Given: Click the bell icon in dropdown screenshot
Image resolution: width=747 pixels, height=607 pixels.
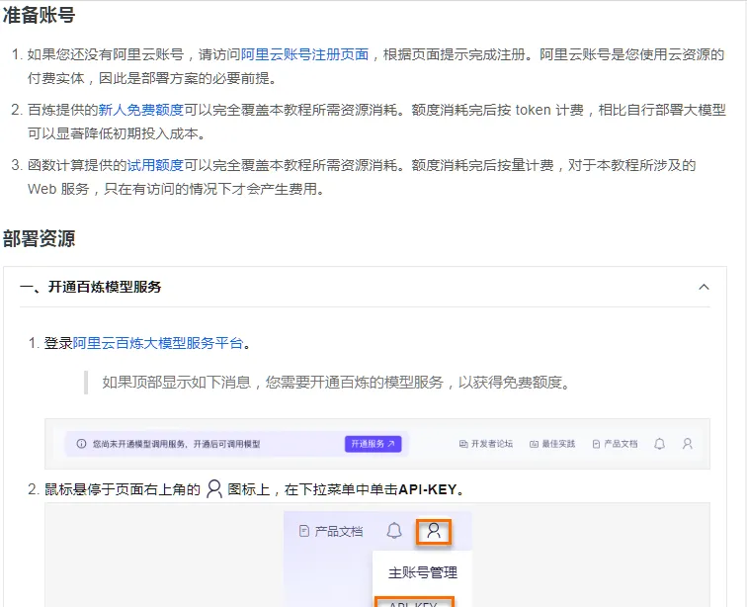Looking at the screenshot, I should [x=394, y=531].
